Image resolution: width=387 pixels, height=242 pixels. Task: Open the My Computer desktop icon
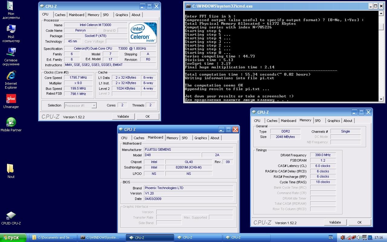[11, 33]
